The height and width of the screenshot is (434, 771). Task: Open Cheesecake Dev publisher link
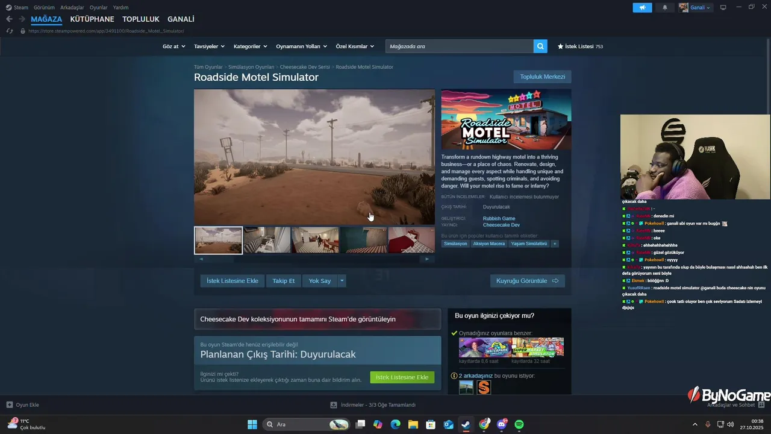[x=501, y=225]
